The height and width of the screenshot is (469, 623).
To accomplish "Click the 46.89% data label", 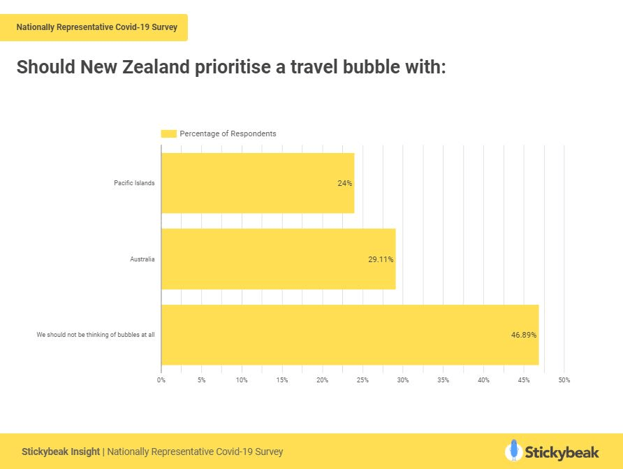I will pos(524,335).
